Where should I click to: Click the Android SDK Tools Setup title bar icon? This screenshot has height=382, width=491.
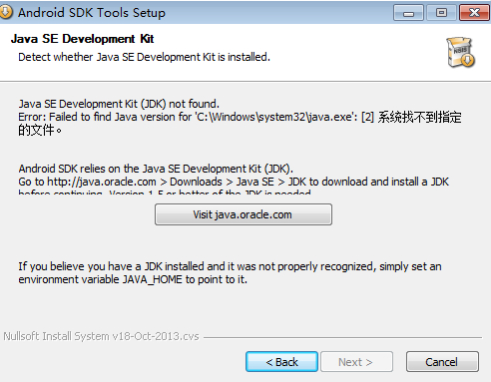(6, 12)
